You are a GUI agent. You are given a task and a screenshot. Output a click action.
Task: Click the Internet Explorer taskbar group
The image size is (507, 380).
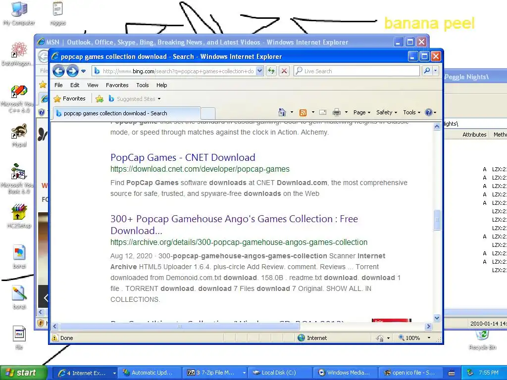tap(85, 373)
